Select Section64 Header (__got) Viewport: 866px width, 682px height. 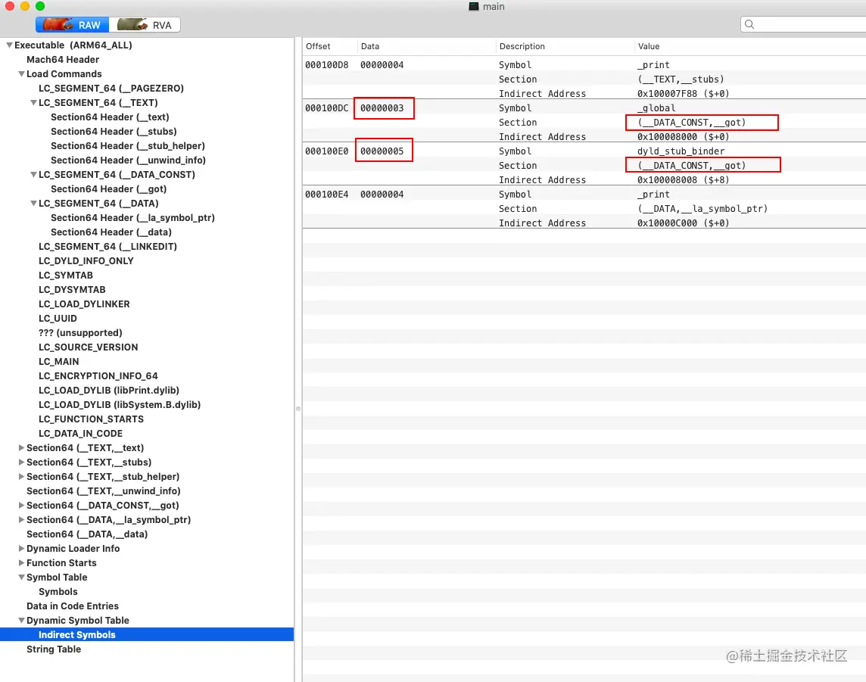[109, 189]
